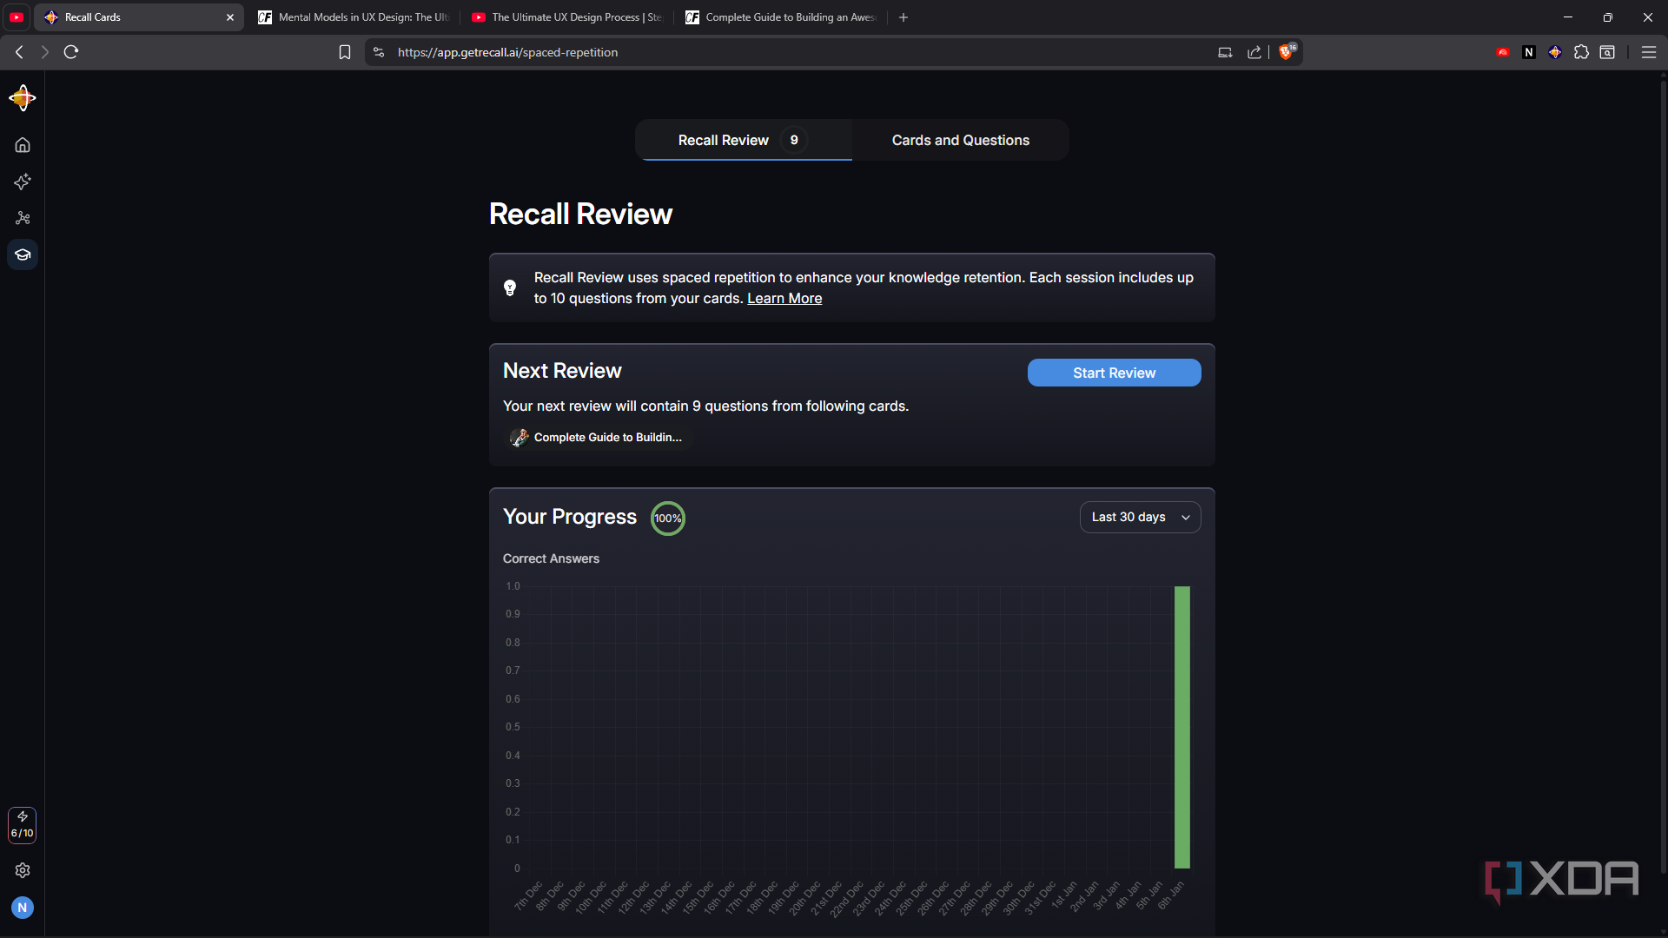Click the 6/10 usage lightning indicator
1668x938 pixels.
(x=23, y=825)
